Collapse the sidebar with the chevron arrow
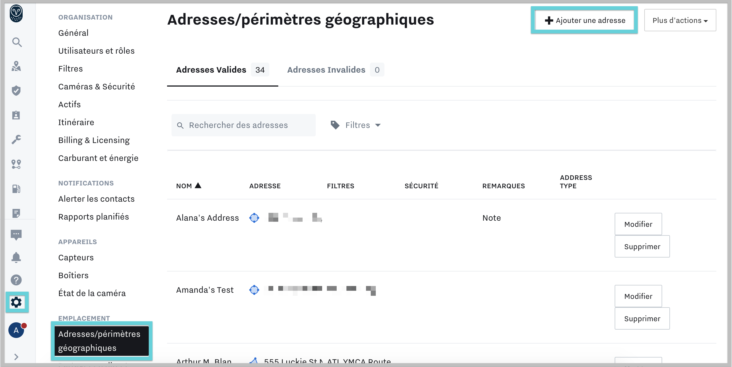Image resolution: width=732 pixels, height=367 pixels. (x=16, y=357)
